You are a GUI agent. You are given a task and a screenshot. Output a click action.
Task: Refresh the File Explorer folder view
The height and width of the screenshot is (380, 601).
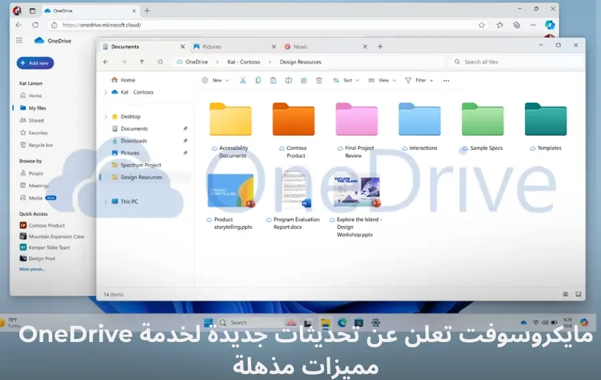click(x=160, y=62)
